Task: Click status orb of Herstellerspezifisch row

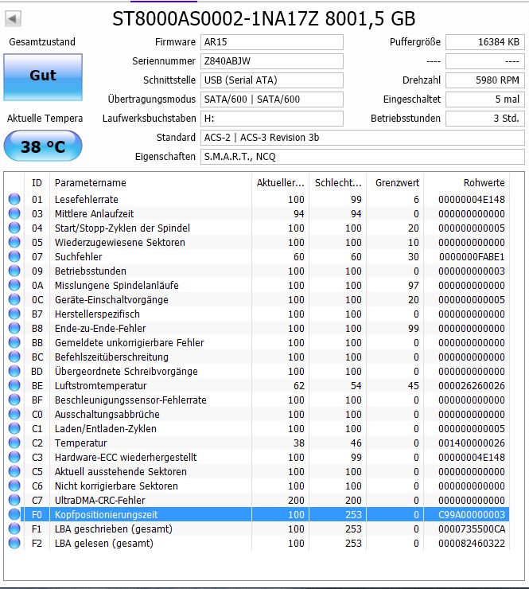Action: click(x=14, y=314)
